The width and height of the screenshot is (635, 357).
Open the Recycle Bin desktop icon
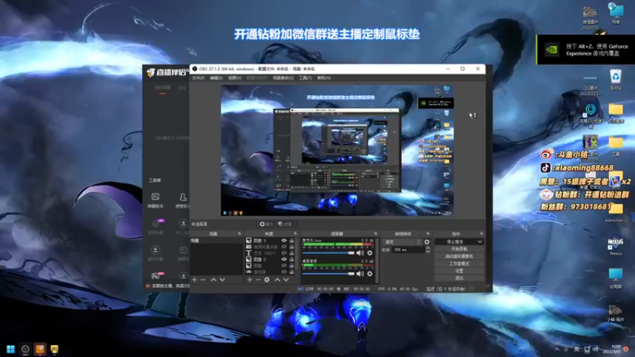click(616, 79)
